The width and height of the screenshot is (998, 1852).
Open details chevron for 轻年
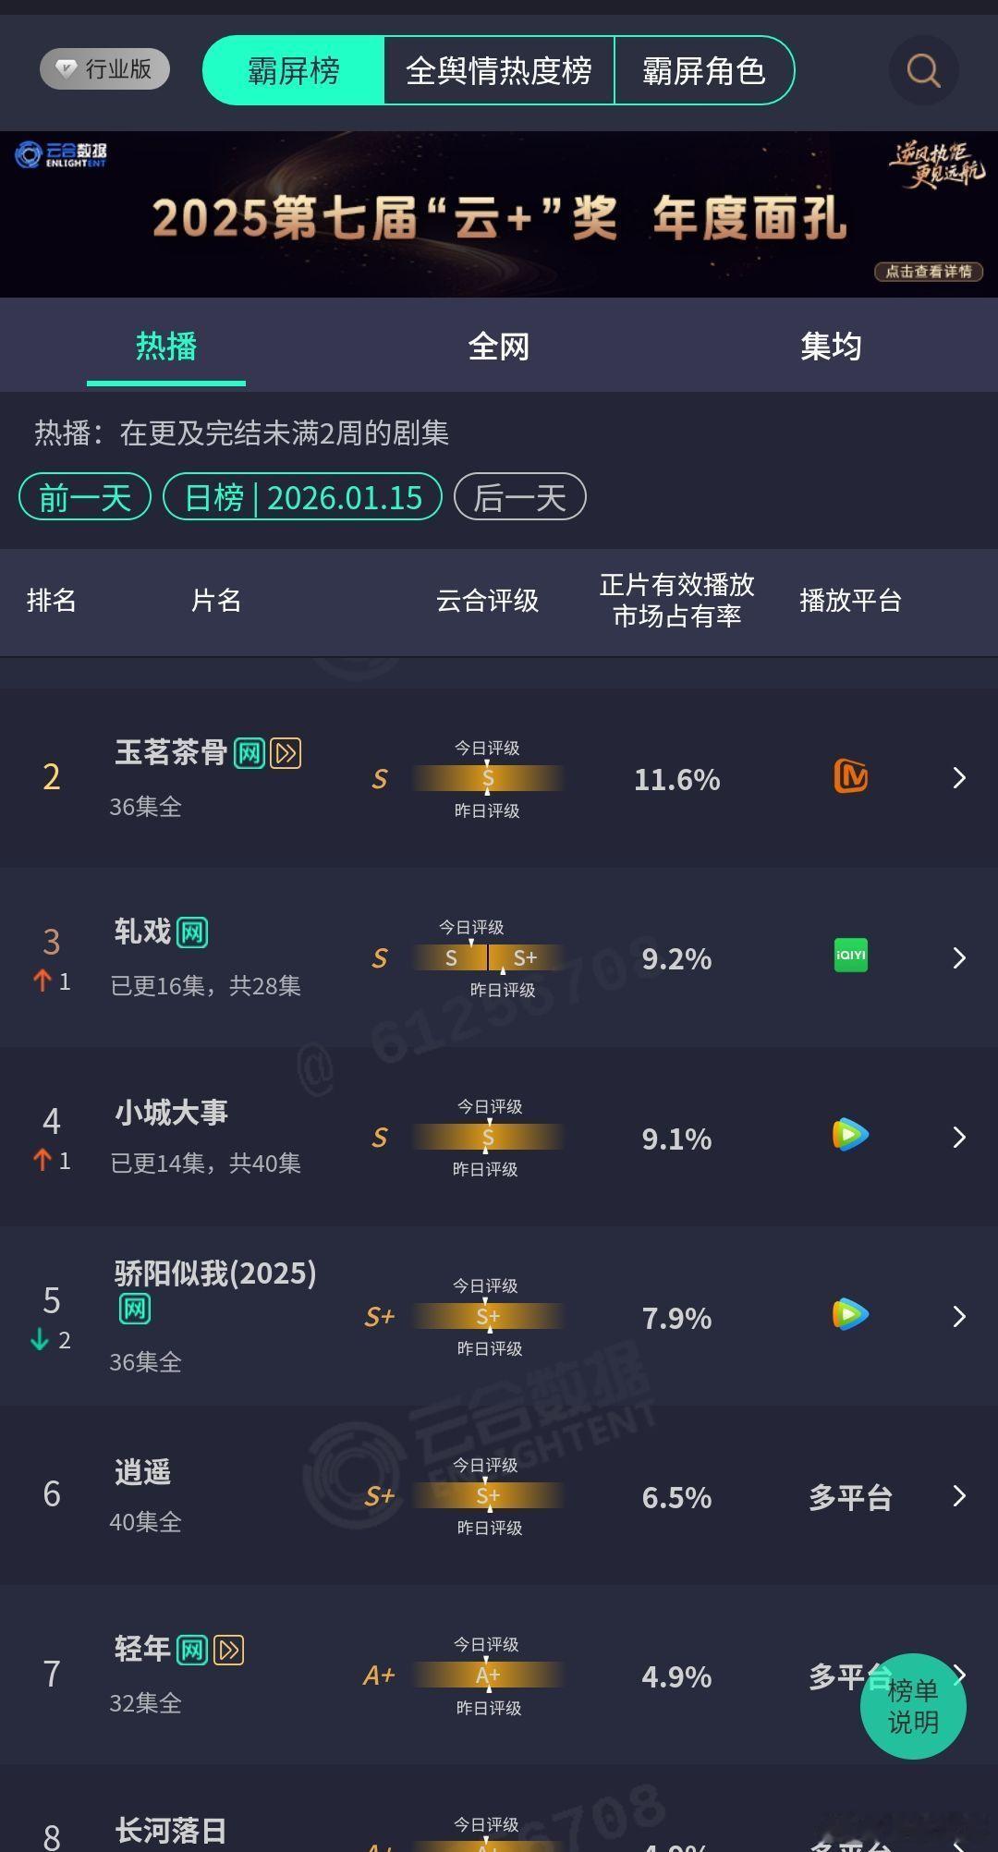(959, 1675)
